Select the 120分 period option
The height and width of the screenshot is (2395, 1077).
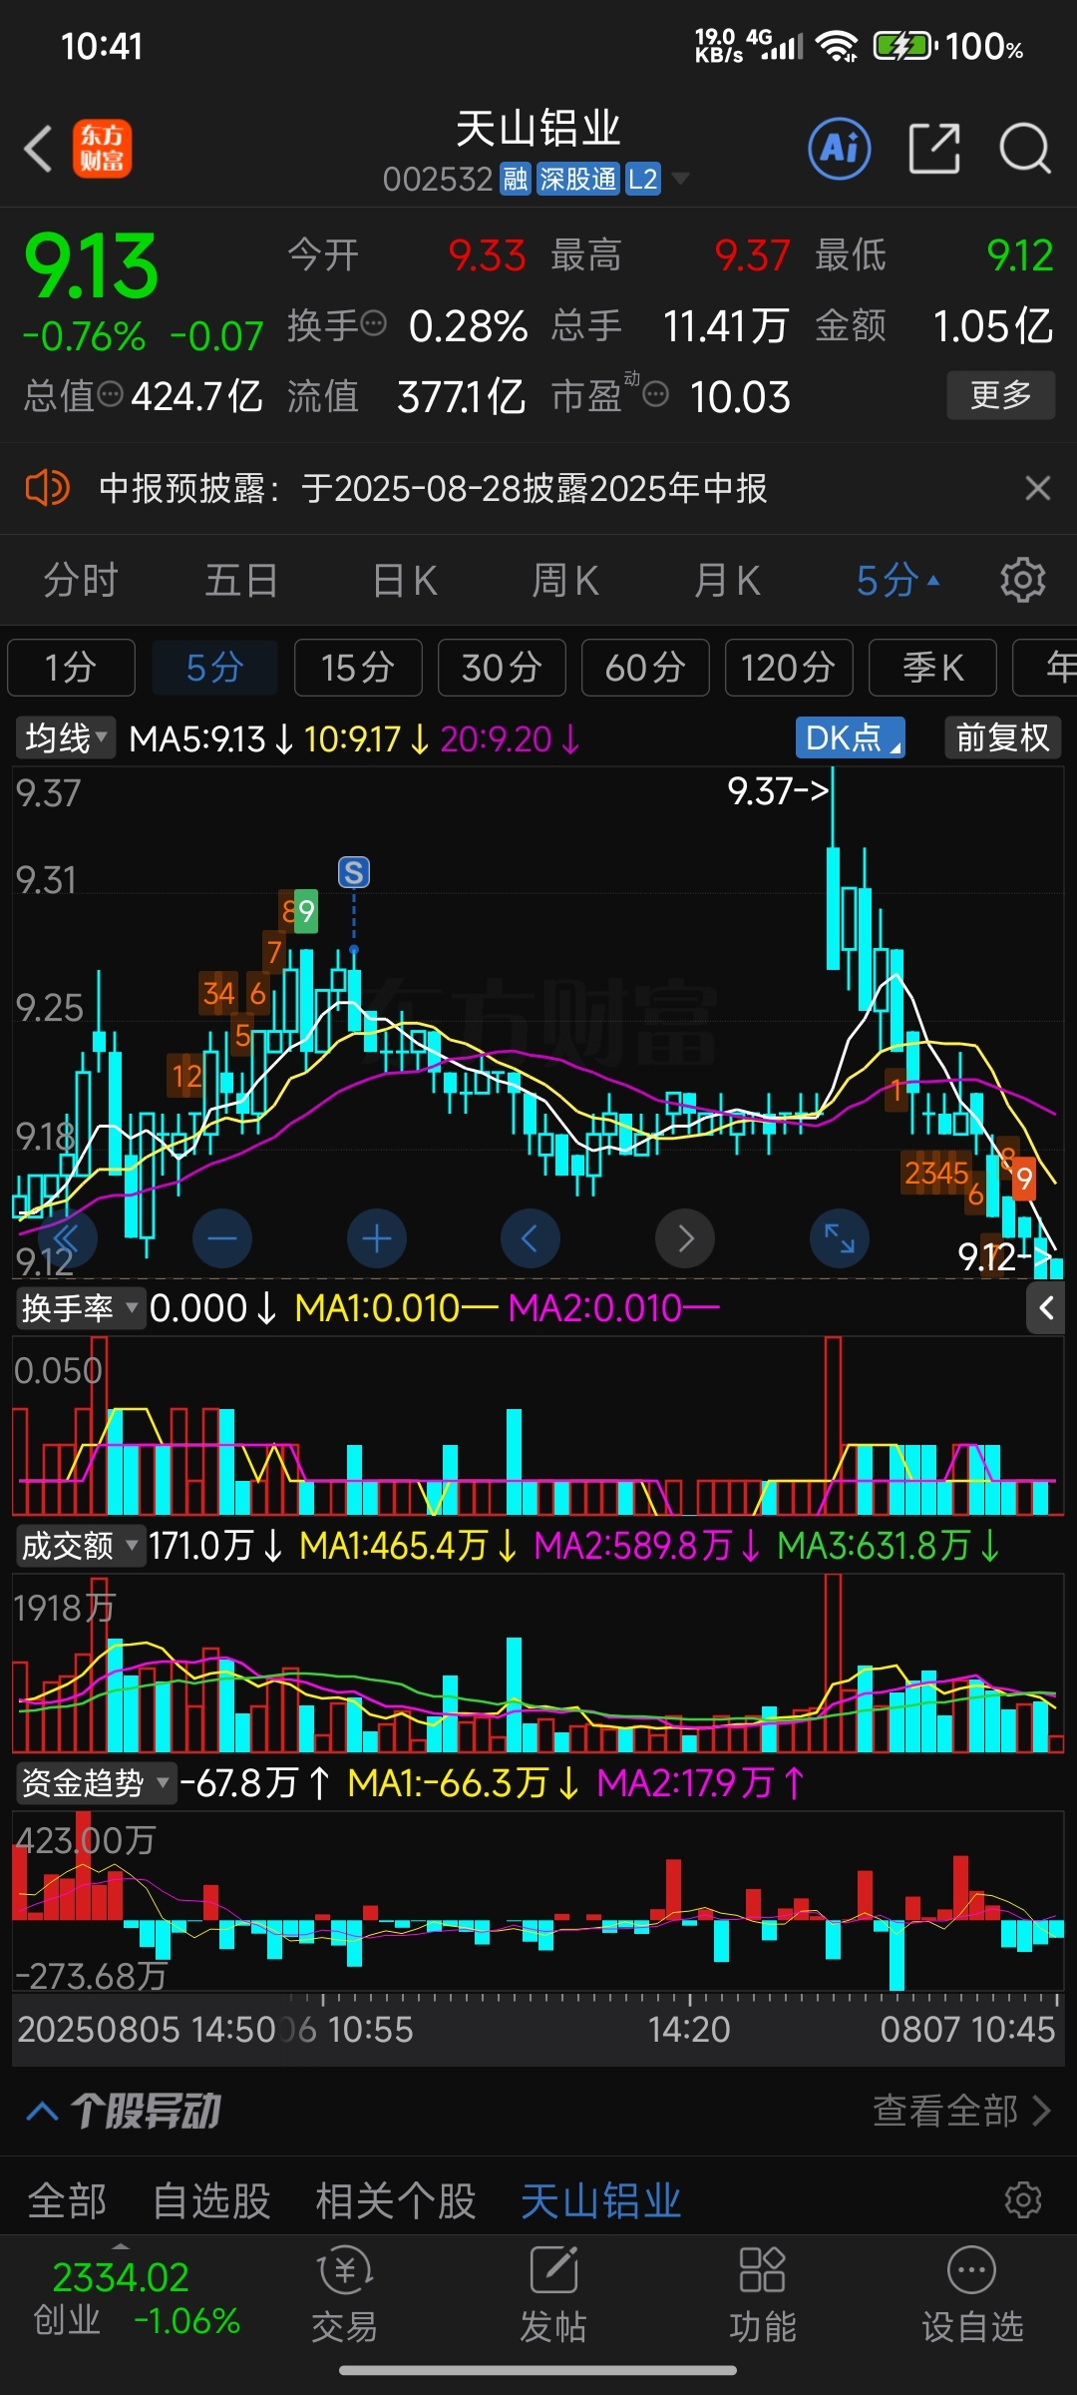click(789, 667)
